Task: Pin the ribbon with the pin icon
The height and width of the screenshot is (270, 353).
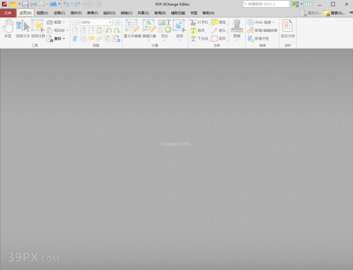Action: coord(350,13)
